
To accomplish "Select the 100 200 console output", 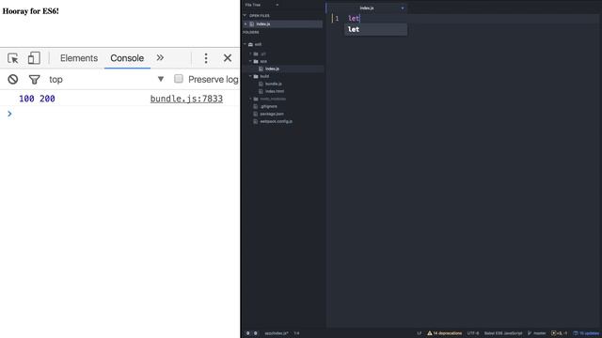I will [37, 99].
